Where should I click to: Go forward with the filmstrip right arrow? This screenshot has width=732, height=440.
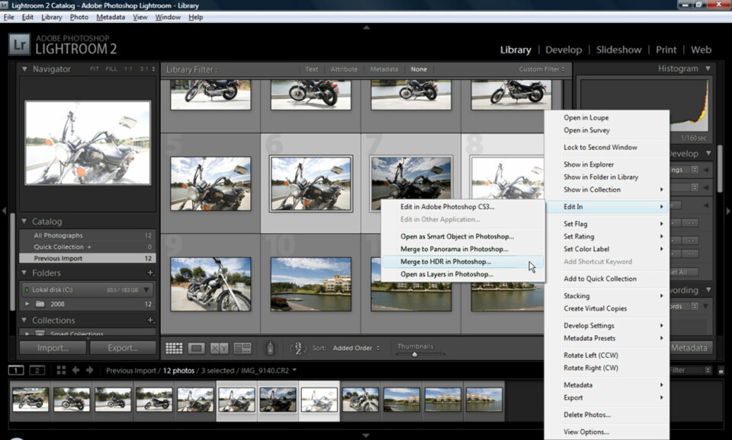click(90, 370)
